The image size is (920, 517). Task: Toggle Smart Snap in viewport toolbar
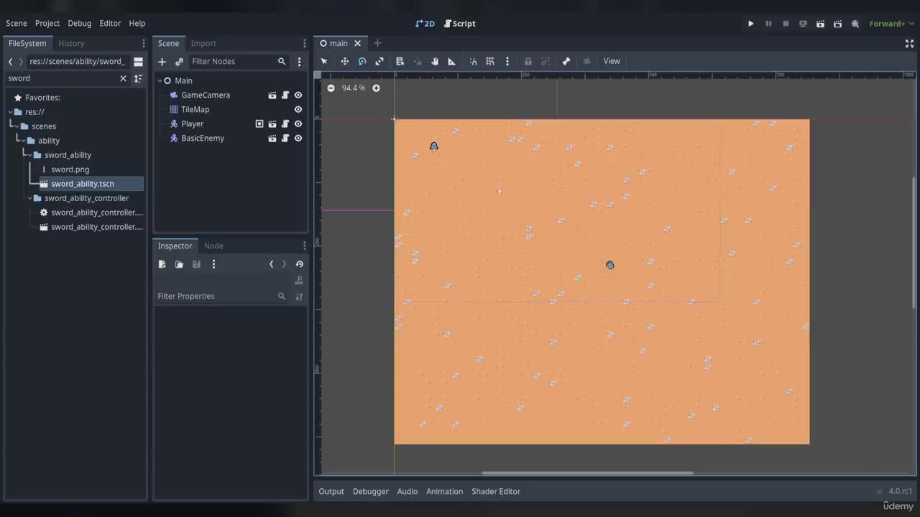click(473, 61)
